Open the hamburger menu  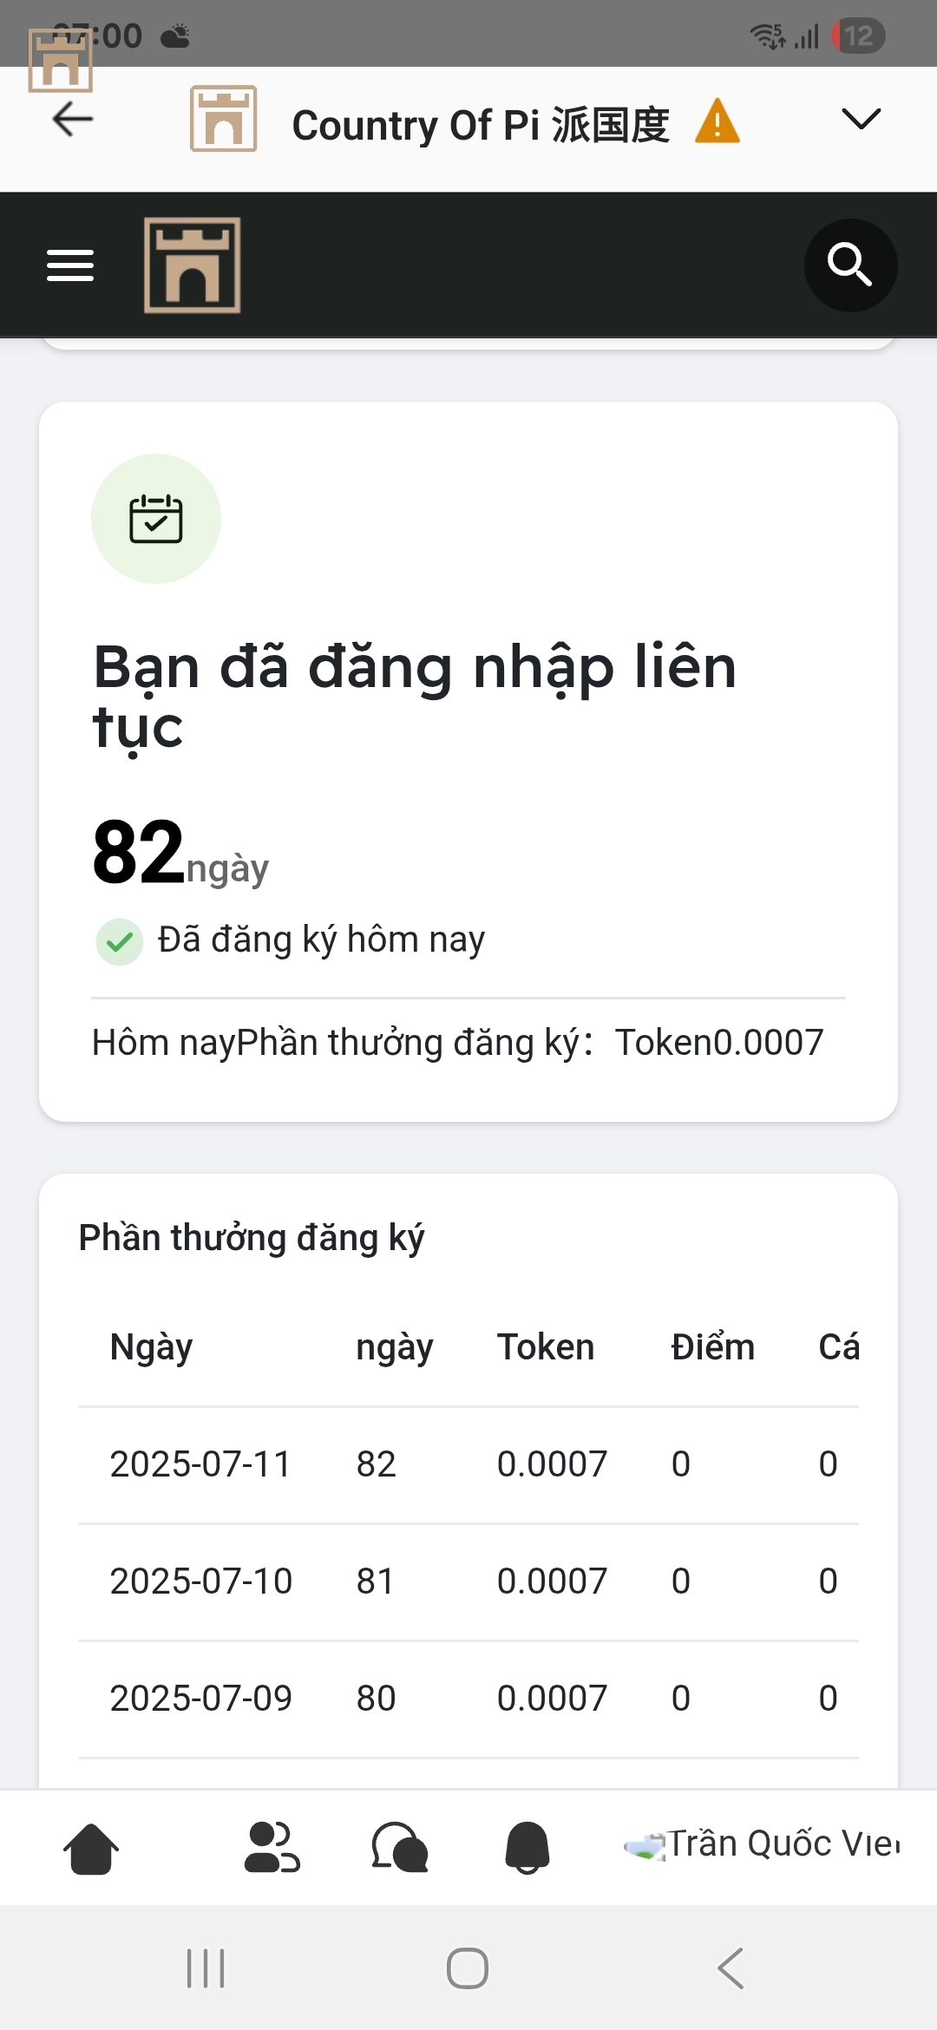70,265
